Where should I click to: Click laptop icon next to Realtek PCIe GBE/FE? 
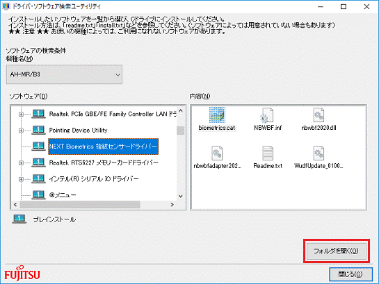click(x=38, y=114)
